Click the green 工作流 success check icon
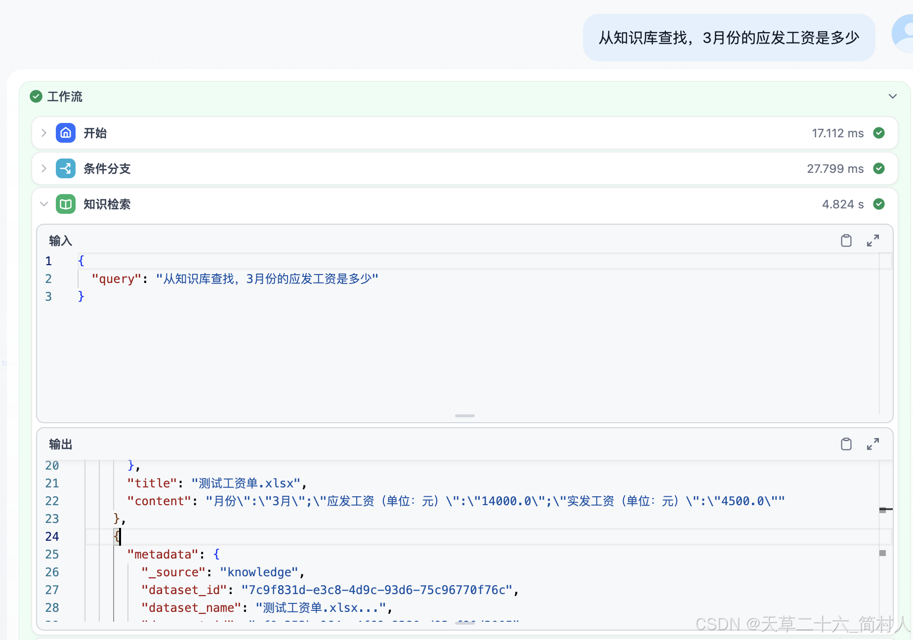913x640 pixels. pos(36,96)
